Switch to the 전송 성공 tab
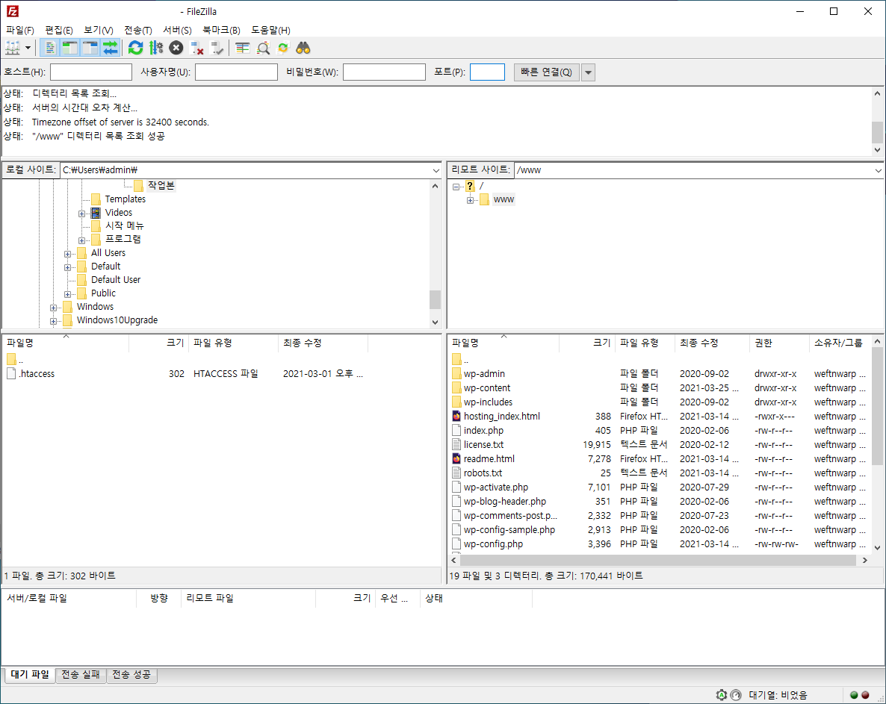886x704 pixels. (x=131, y=675)
